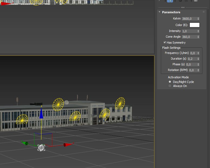This screenshot has height=168, width=210.
Task: Open the highlighted Modify panel tab
Action: (170, 1)
